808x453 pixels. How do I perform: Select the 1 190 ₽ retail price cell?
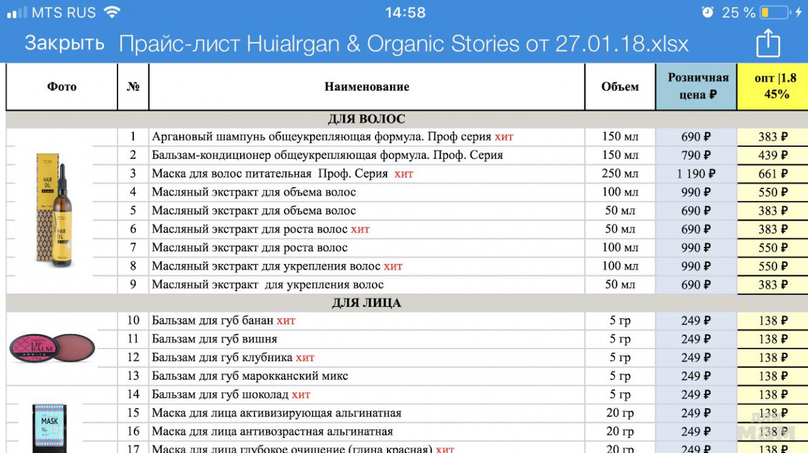point(696,174)
